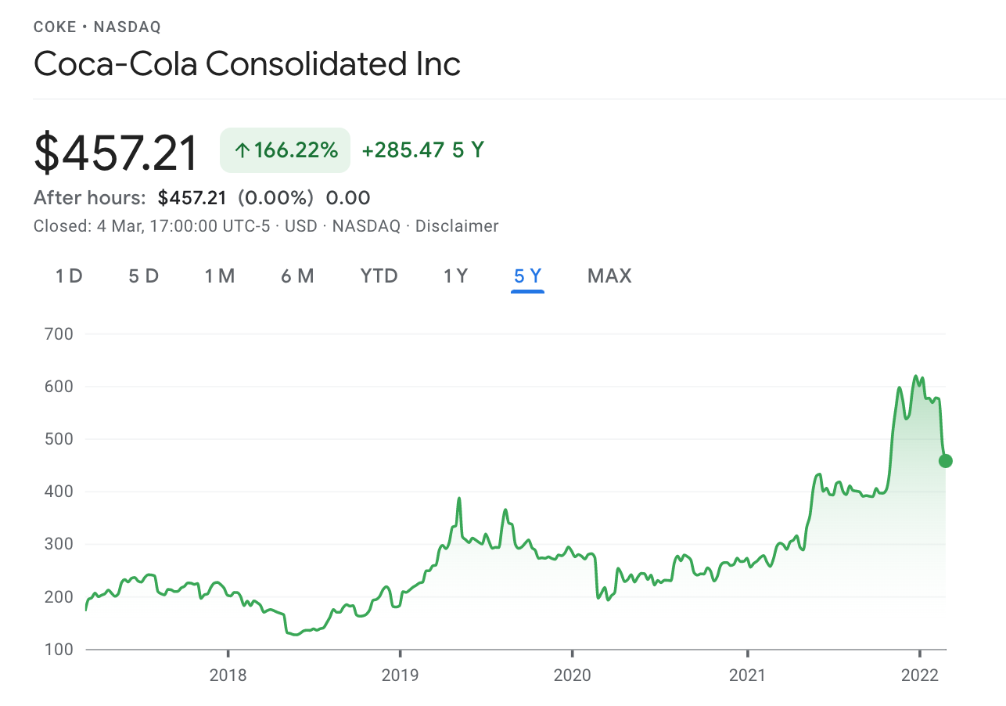Select the 1 D time range tab

[x=69, y=276]
